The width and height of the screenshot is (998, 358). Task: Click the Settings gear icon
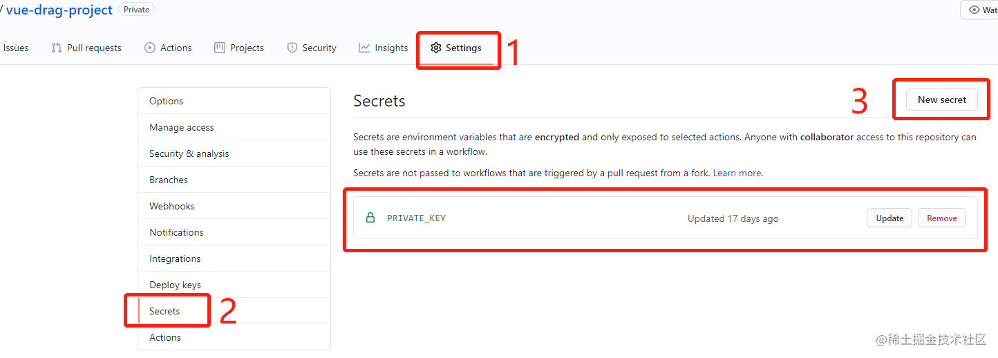point(435,48)
